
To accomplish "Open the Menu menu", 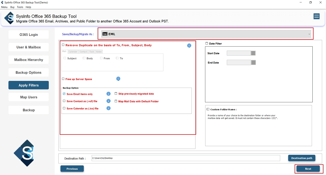I will (x=4, y=7).
